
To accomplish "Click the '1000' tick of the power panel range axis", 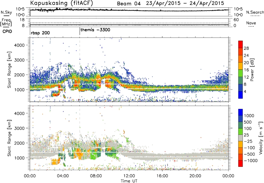I will 19,90.
